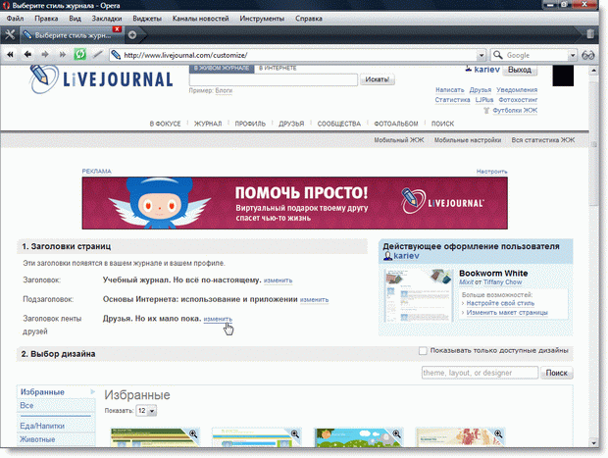Reload the page with green refresh icon
The width and height of the screenshot is (608, 458).
79,54
